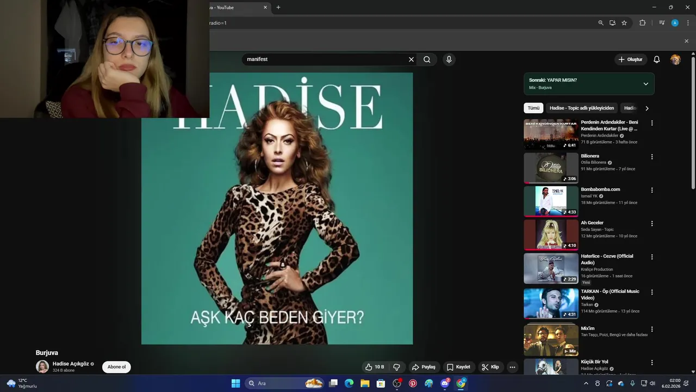Open options for Ah Geceler video
Screen dimensions: 696x392
[x=652, y=224]
